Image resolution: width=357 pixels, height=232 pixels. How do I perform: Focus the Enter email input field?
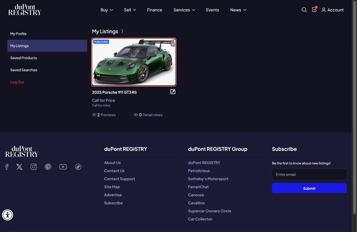coord(309,175)
